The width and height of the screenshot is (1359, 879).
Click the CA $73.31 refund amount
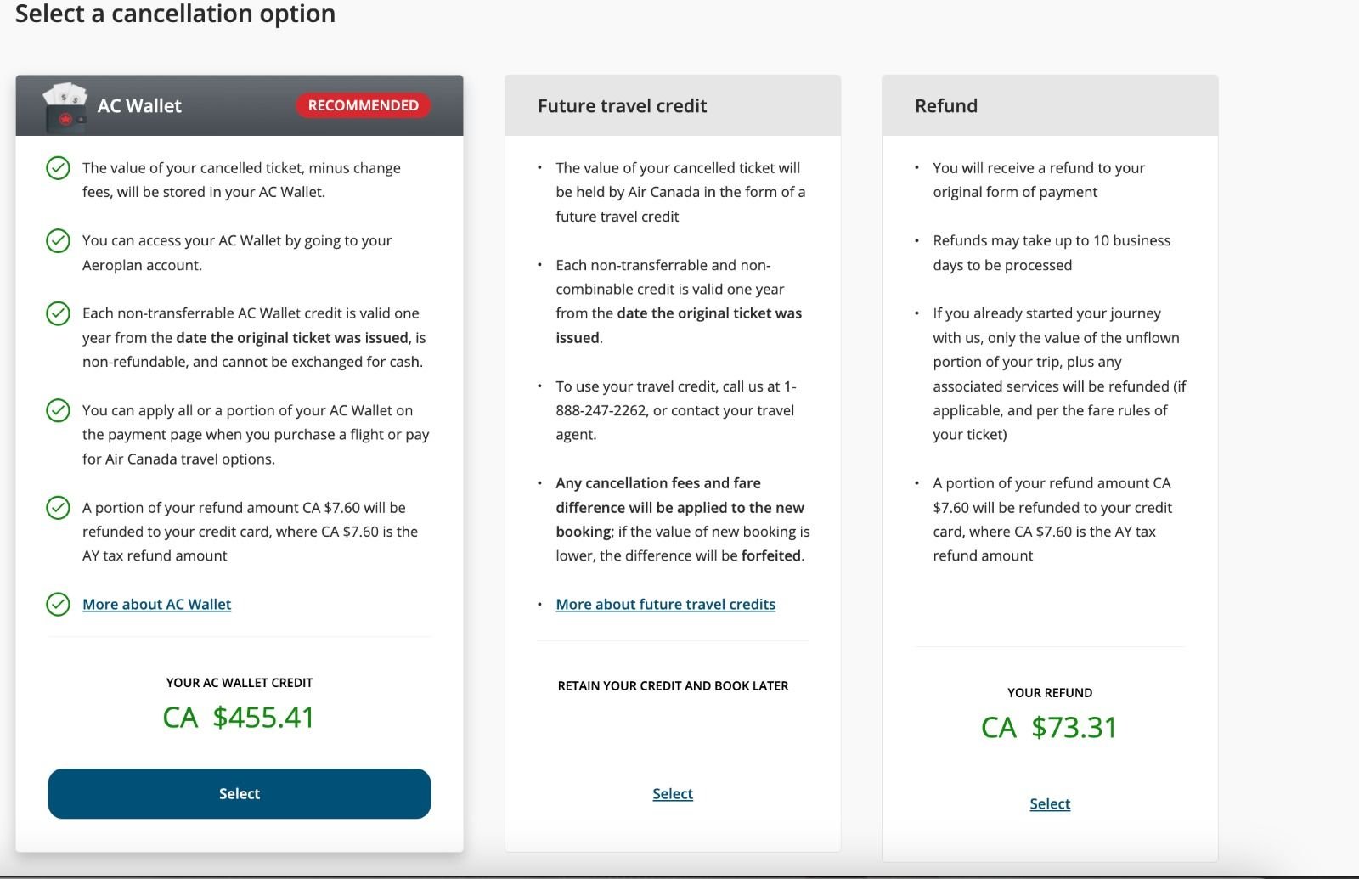click(1049, 728)
